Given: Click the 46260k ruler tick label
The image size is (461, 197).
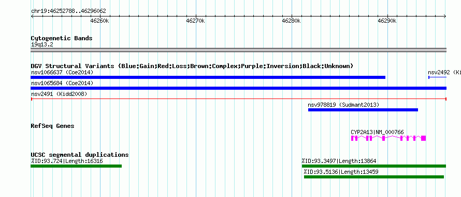Looking at the screenshot, I should pyautogui.click(x=99, y=21).
